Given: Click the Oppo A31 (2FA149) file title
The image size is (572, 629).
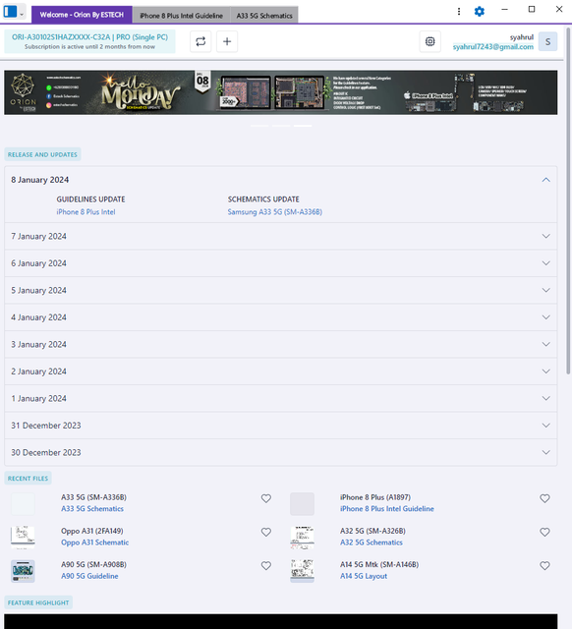Looking at the screenshot, I should tap(92, 531).
